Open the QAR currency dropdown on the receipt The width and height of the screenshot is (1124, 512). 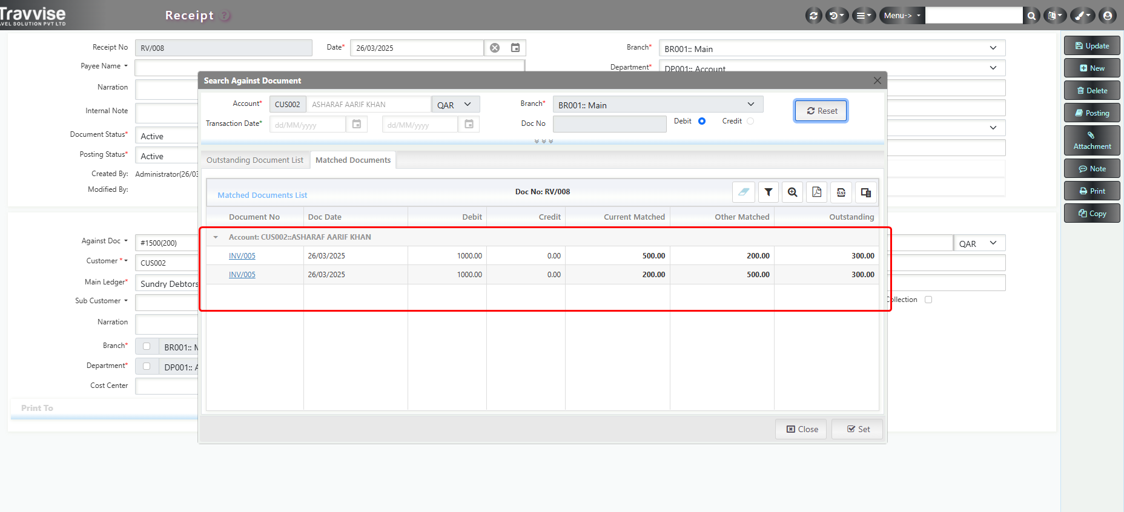coord(979,243)
